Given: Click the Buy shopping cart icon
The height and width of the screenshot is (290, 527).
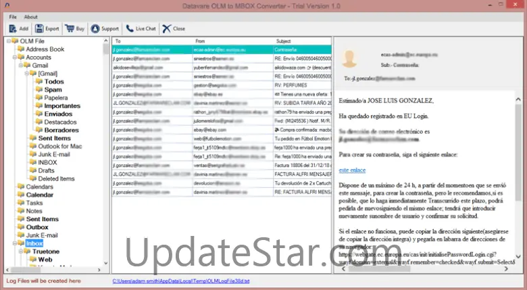Looking at the screenshot, I should point(70,28).
